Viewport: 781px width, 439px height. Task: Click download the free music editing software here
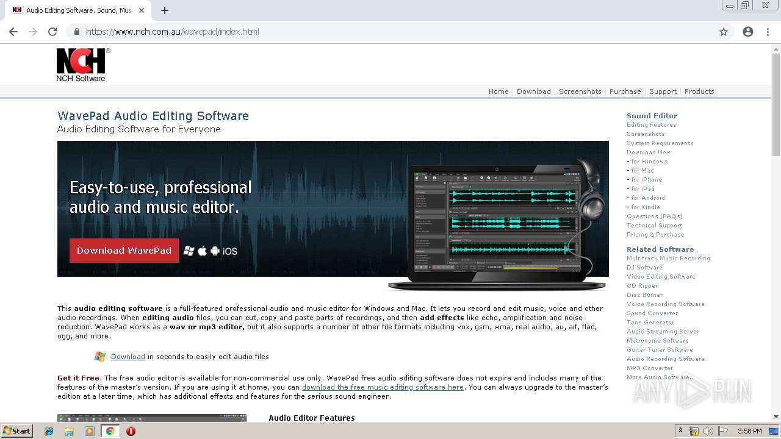[383, 387]
